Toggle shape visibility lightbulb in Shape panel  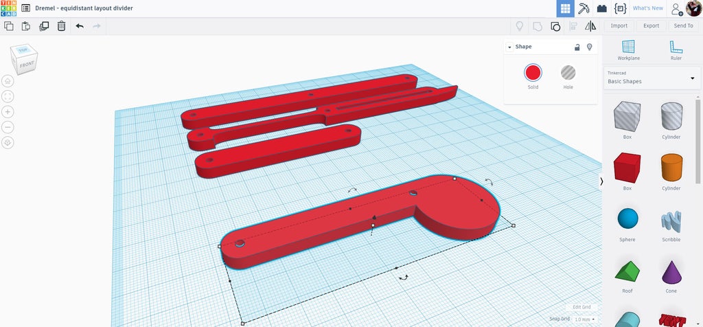[x=590, y=47]
